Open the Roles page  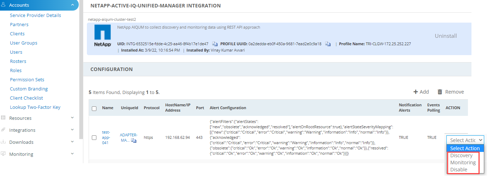[x=16, y=70]
